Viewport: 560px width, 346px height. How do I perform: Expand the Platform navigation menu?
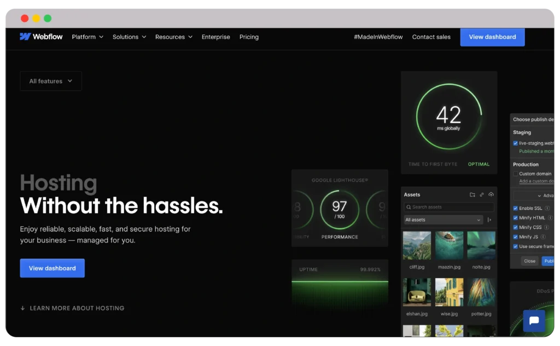tap(87, 37)
